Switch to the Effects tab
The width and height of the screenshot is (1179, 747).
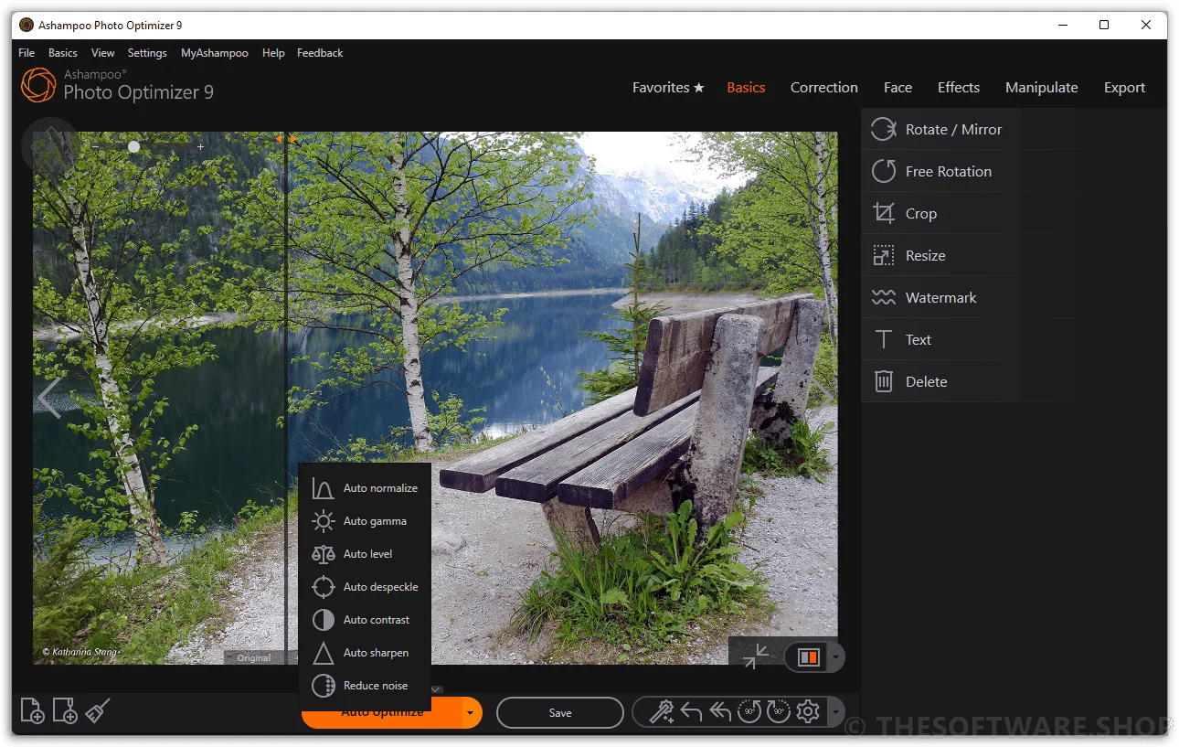(x=959, y=88)
